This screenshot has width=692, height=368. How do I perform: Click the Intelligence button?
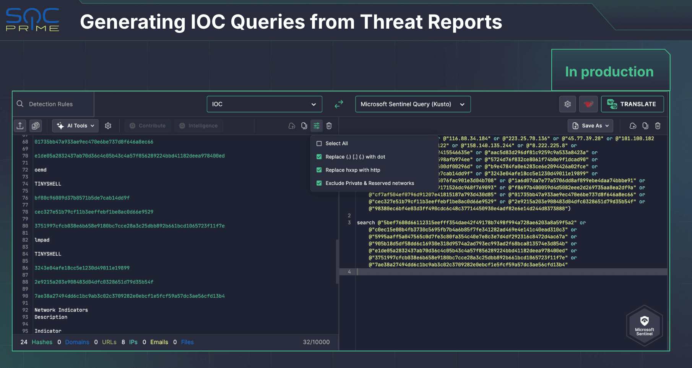(x=199, y=126)
